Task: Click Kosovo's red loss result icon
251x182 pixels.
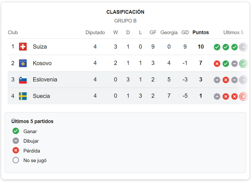Action: [x=217, y=64]
